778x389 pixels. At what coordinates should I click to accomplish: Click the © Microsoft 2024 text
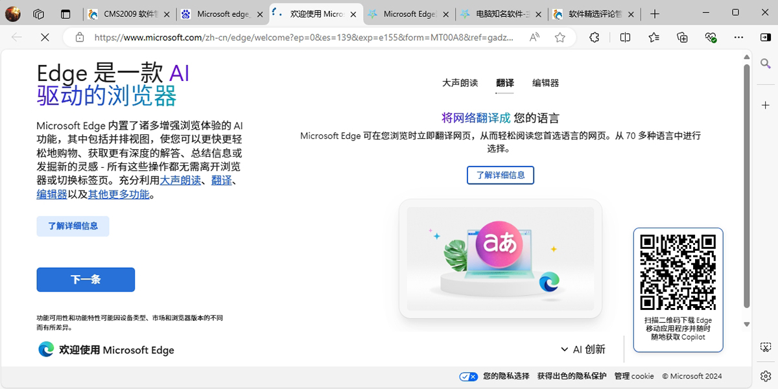[692, 376]
